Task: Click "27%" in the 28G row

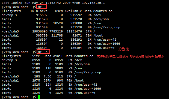Action: click(x=70, y=76)
